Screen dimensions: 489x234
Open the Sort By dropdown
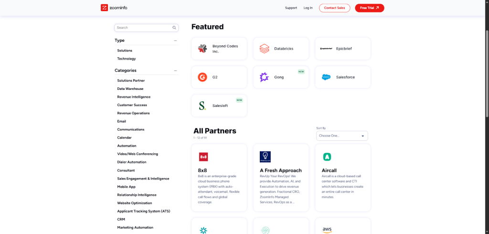(x=342, y=136)
